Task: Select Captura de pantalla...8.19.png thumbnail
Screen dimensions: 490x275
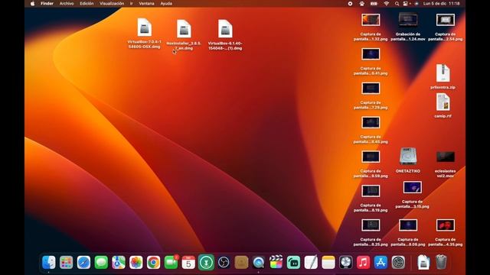Action: [x=371, y=191]
